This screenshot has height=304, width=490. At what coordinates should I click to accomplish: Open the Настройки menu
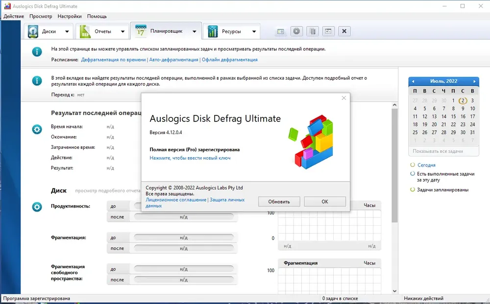click(70, 16)
